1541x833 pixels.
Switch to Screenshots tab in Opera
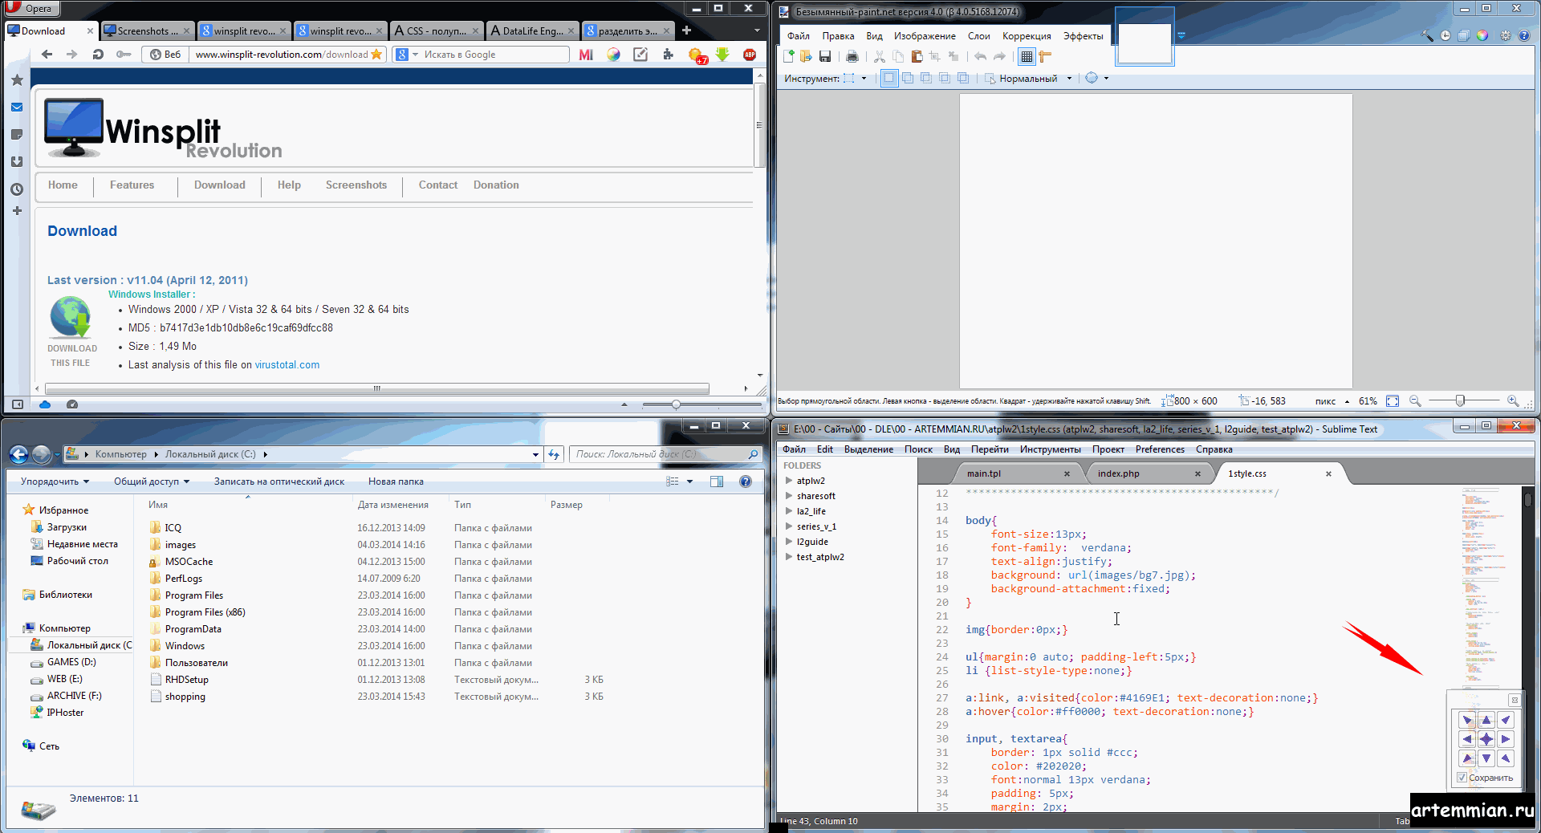tap(148, 31)
